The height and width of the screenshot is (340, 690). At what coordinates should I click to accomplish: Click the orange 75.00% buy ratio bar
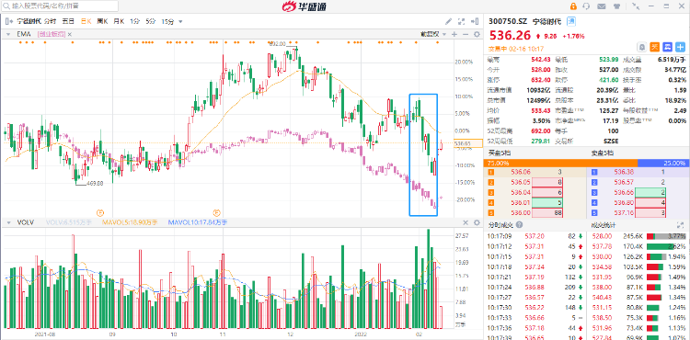click(560, 163)
